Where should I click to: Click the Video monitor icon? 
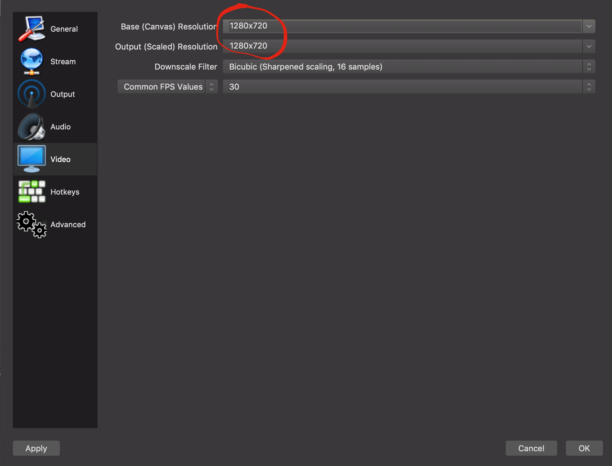click(31, 159)
